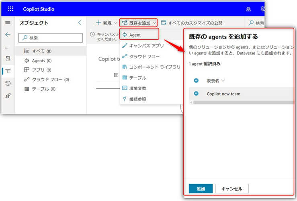Click the info icon in the notification bar
297x201 pixels.
click(x=92, y=34)
